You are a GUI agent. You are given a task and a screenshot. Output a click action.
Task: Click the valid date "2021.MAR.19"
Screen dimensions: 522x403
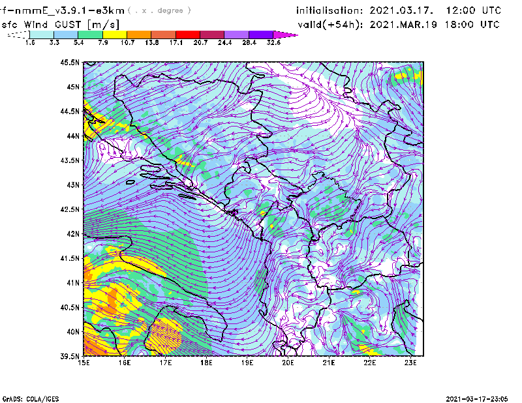(x=403, y=25)
